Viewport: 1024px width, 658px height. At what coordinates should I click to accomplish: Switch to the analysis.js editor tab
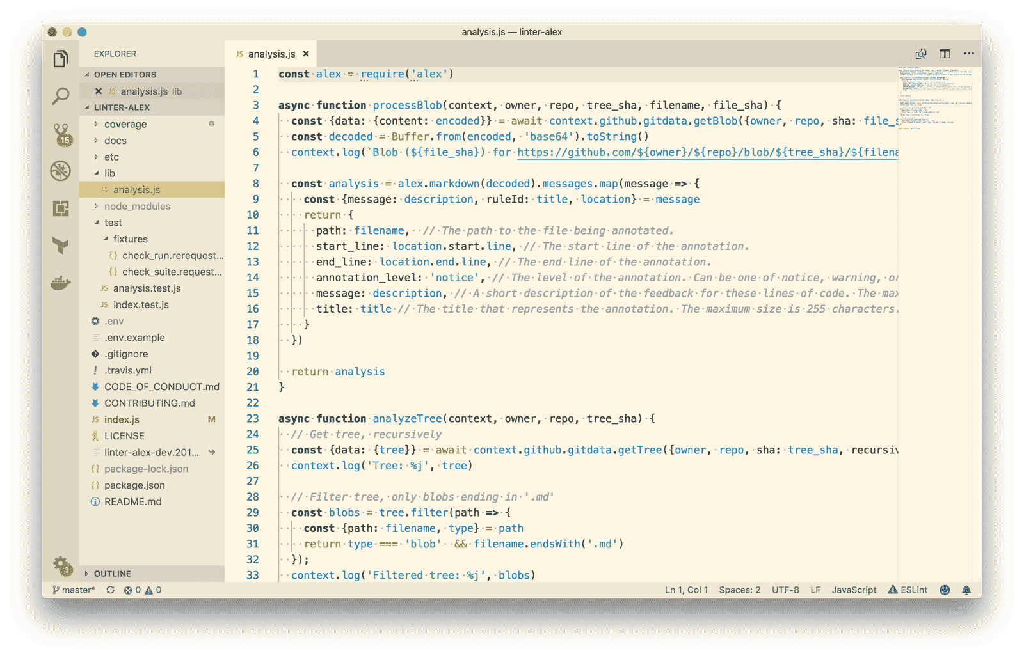click(x=271, y=54)
